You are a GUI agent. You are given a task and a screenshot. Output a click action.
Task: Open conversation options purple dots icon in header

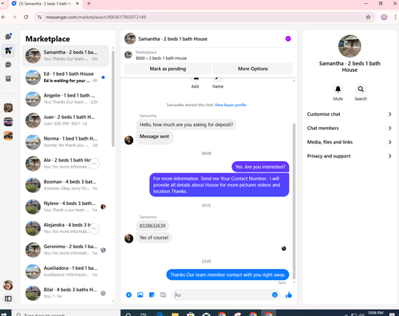pyautogui.click(x=288, y=39)
